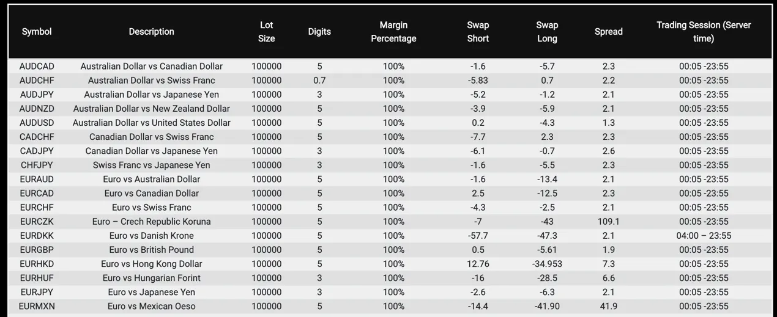Select the 109.1 spread value
The width and height of the screenshot is (777, 317).
[609, 221]
